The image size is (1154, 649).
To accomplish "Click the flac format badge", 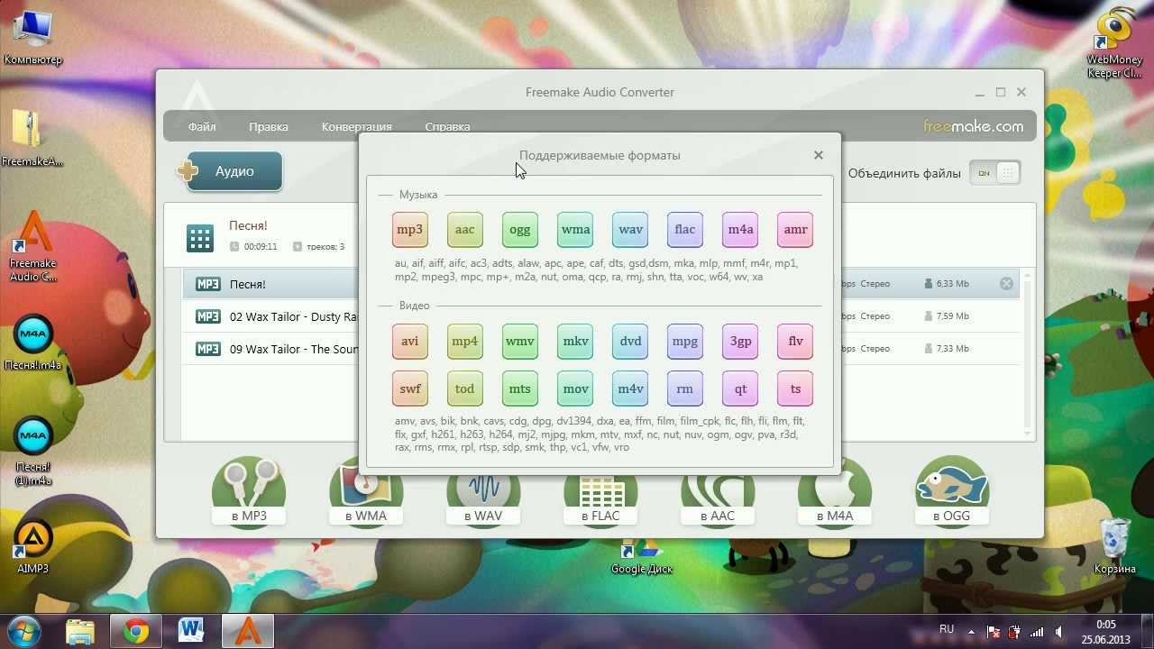I will click(685, 229).
